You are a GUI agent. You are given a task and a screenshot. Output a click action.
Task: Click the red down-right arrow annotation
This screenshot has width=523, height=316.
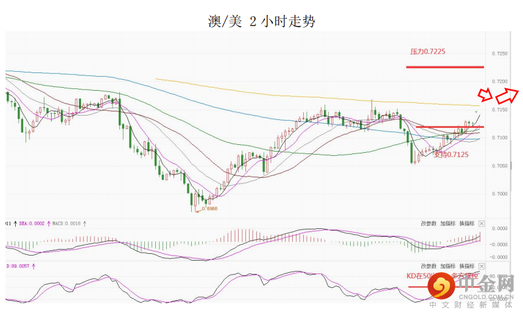click(485, 94)
